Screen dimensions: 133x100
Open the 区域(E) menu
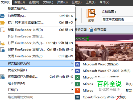[77, 2]
